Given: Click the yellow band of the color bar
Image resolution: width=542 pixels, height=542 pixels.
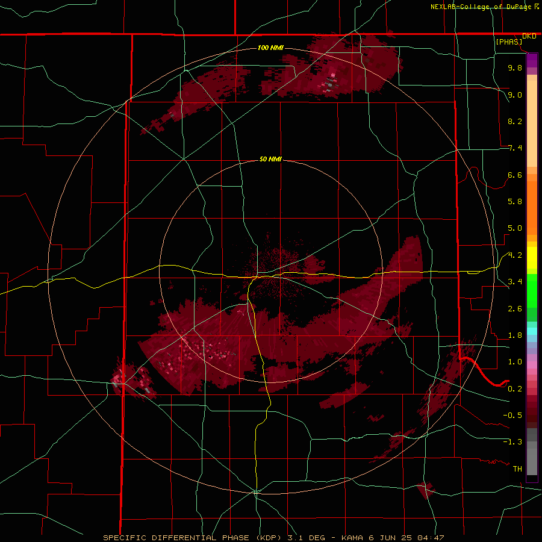Looking at the screenshot, I should [x=532, y=258].
